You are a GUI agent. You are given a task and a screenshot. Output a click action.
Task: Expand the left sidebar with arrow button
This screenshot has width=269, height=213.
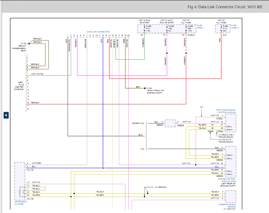click(x=6, y=115)
